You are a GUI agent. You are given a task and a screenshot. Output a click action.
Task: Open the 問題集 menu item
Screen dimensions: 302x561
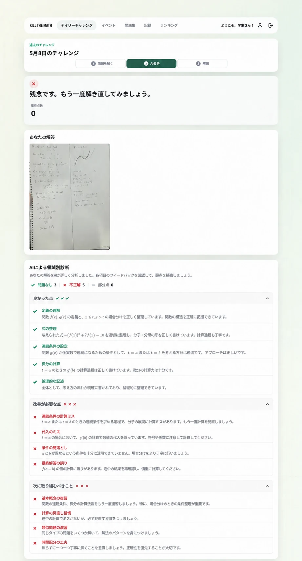tap(130, 25)
